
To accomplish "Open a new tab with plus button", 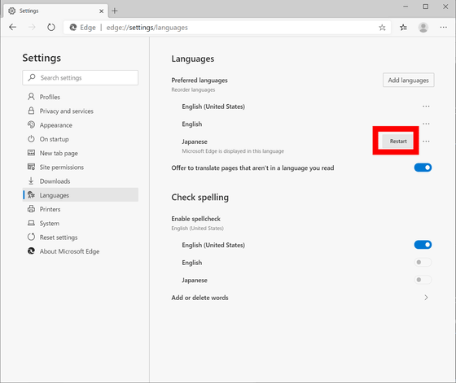I will point(115,11).
